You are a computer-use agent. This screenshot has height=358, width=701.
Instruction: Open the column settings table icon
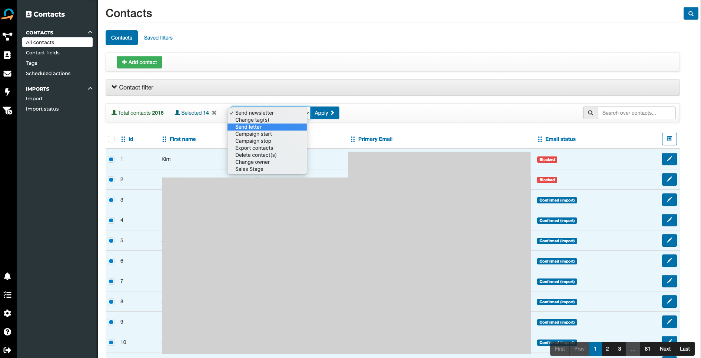pos(669,139)
